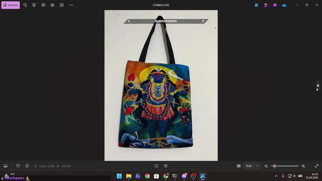Open Discord from the taskbar
The width and height of the screenshot is (322, 181).
pyautogui.click(x=184, y=176)
